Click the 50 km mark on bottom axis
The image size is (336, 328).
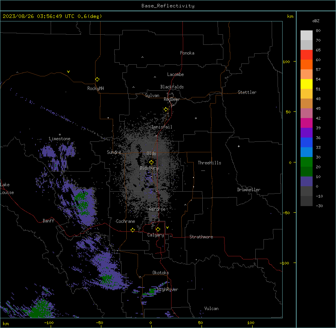coord(200,323)
